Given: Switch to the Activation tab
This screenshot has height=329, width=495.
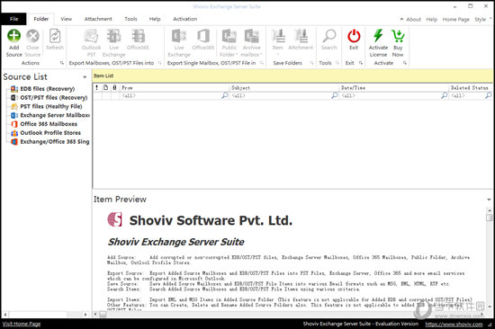Looking at the screenshot, I should (x=185, y=19).
